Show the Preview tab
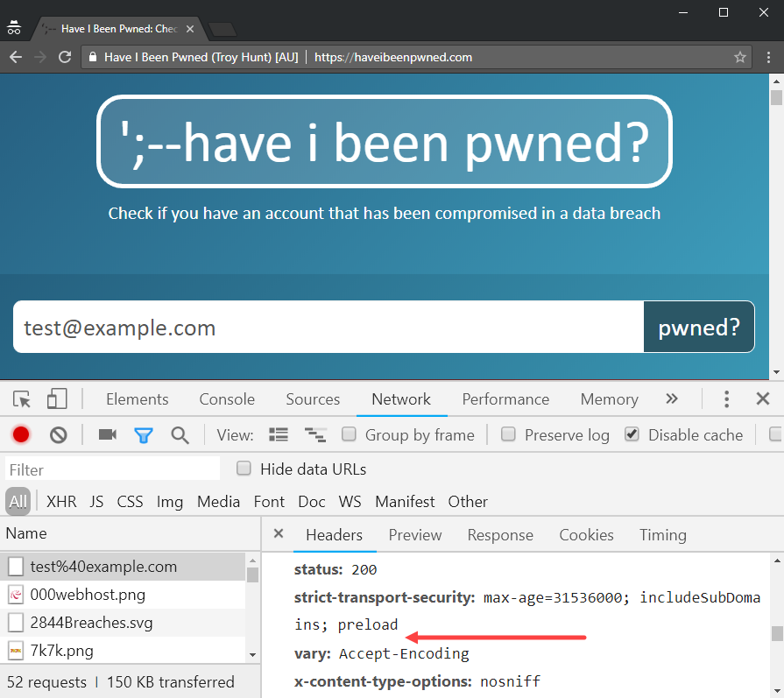Viewport: 784px width, 698px height. pos(415,535)
